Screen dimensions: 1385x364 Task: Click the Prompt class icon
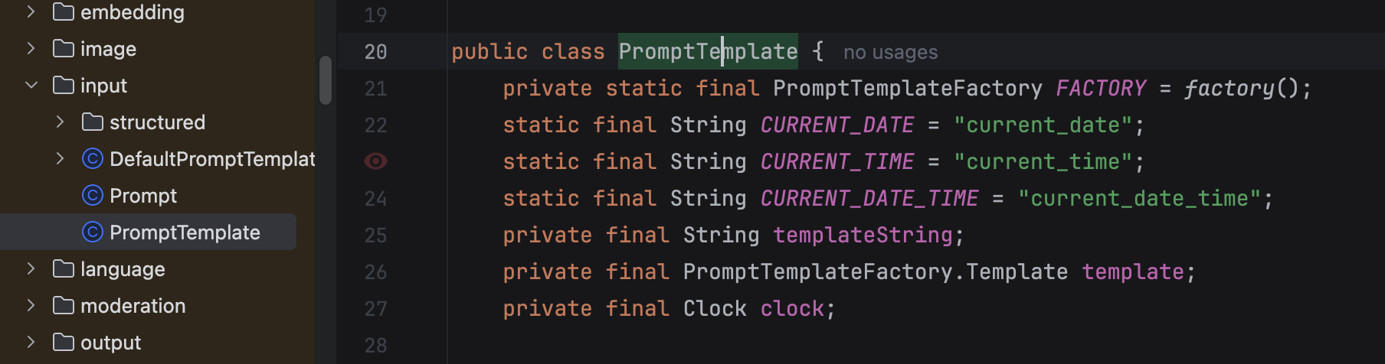pos(92,196)
